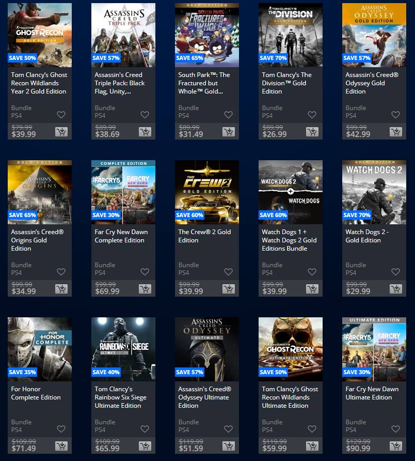
Task: Wishlist Assassin's Creed Origins Gold Edition heart
Action: coord(61,272)
